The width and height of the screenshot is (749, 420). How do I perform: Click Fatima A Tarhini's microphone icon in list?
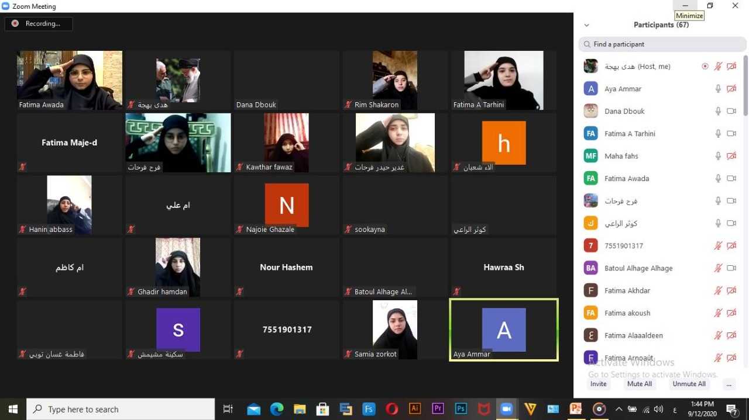coord(718,134)
